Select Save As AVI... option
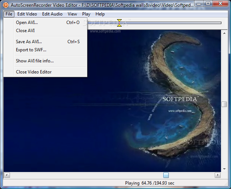Screen dimensions: 231x189 coord(29,42)
